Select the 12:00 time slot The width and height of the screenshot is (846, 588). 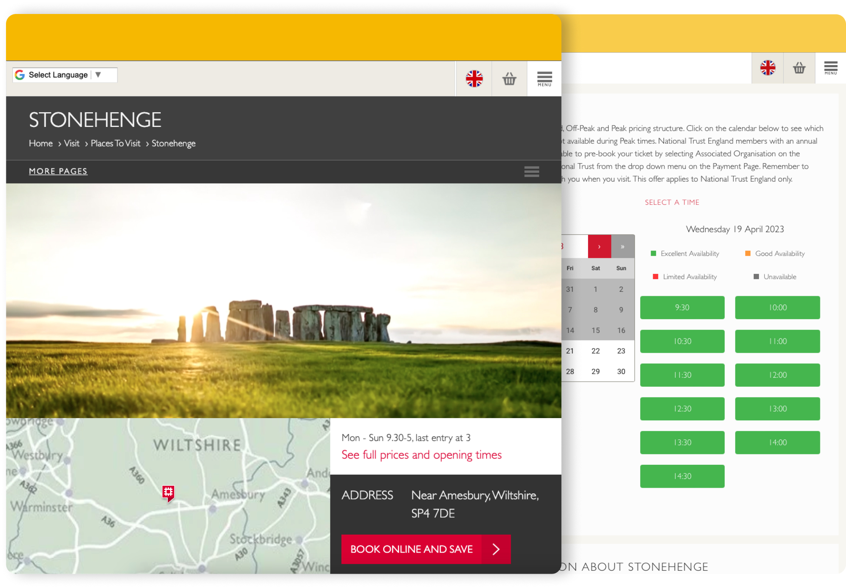[777, 375]
